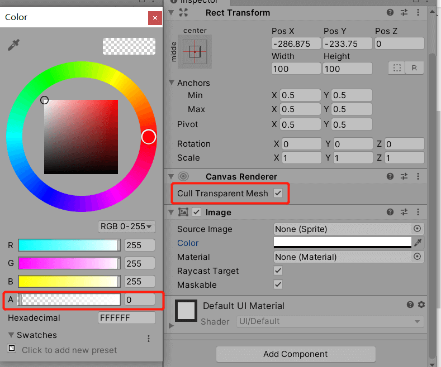Pick a color with the Color window eyedropper

[13, 45]
